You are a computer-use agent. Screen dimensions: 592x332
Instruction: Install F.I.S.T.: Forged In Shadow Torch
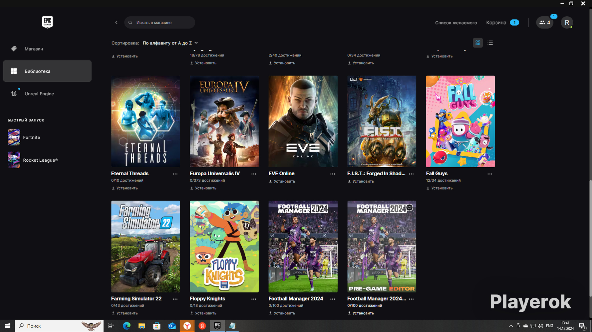361,182
